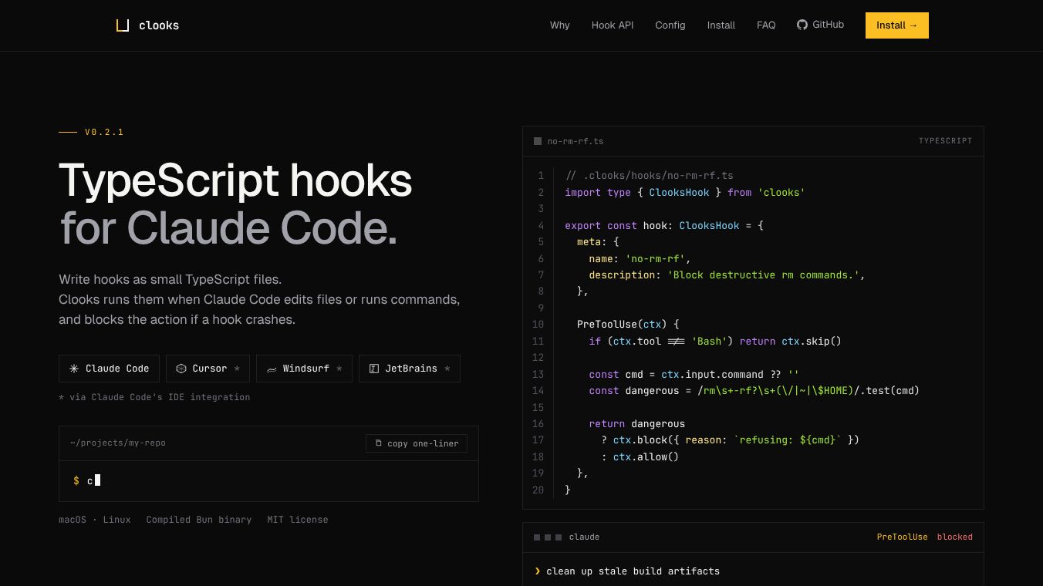Click the no-rm-rf.ts filename in code header

point(576,142)
